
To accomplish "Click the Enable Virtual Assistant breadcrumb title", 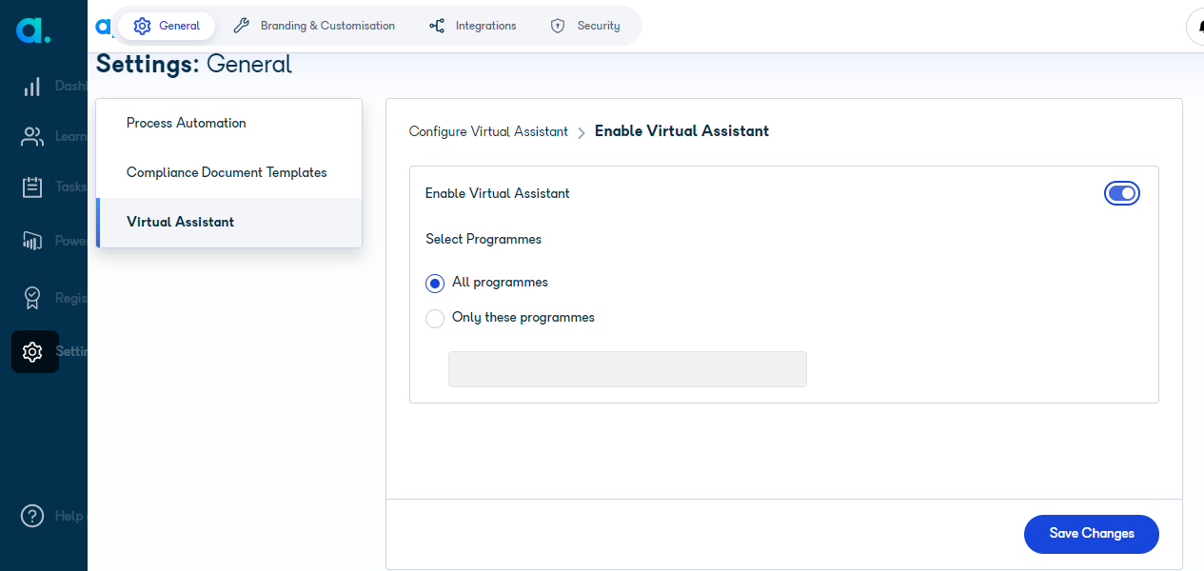I will click(681, 131).
